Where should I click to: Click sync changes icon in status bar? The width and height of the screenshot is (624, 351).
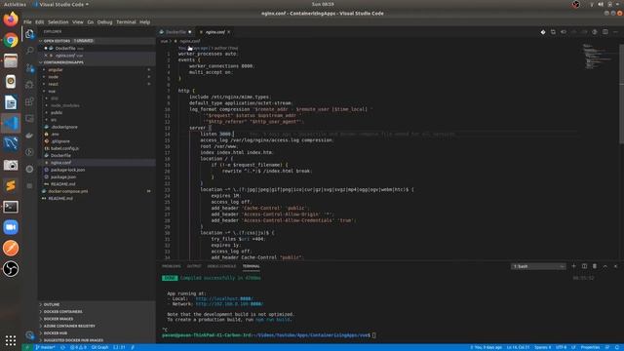pos(62,347)
